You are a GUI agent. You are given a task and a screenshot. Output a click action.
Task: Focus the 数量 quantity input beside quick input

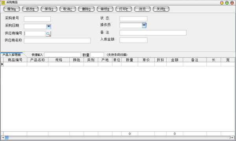pyautogui.click(x=97, y=55)
